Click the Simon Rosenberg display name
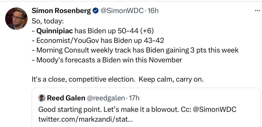Screen dimensions: 262x127 61,11
